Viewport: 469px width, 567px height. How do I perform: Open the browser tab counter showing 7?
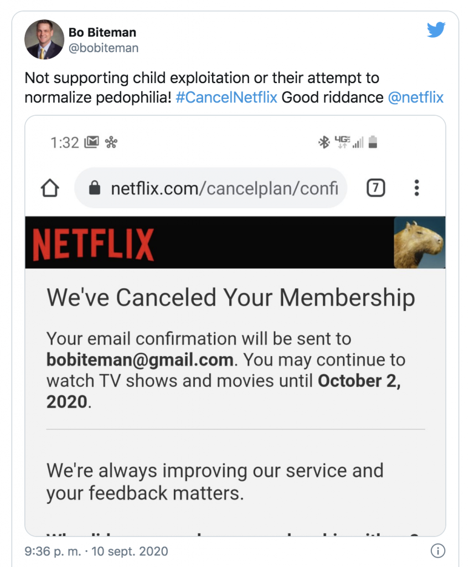(375, 189)
